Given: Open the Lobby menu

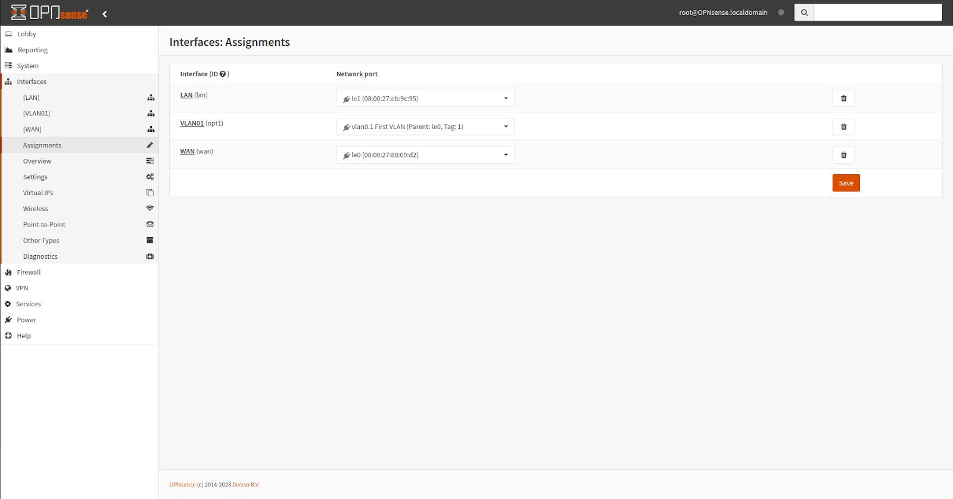Looking at the screenshot, I should click(x=79, y=34).
